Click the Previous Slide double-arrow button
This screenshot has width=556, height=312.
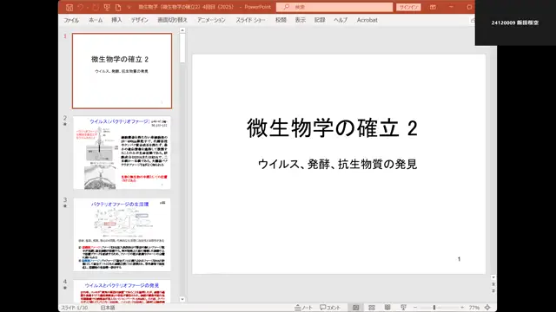click(493, 284)
